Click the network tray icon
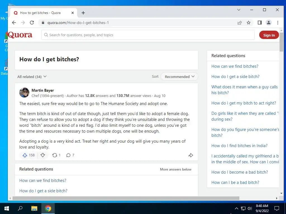Image resolution: width=286 pixels, height=214 pixels. 243,208
